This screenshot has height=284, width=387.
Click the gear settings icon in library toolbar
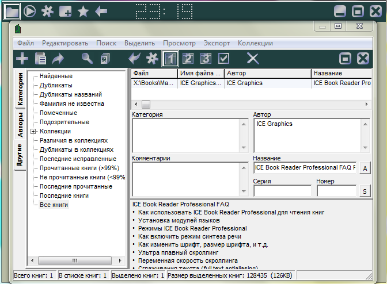[152, 58]
